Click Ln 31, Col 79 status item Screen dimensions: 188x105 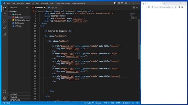tap(89, 103)
